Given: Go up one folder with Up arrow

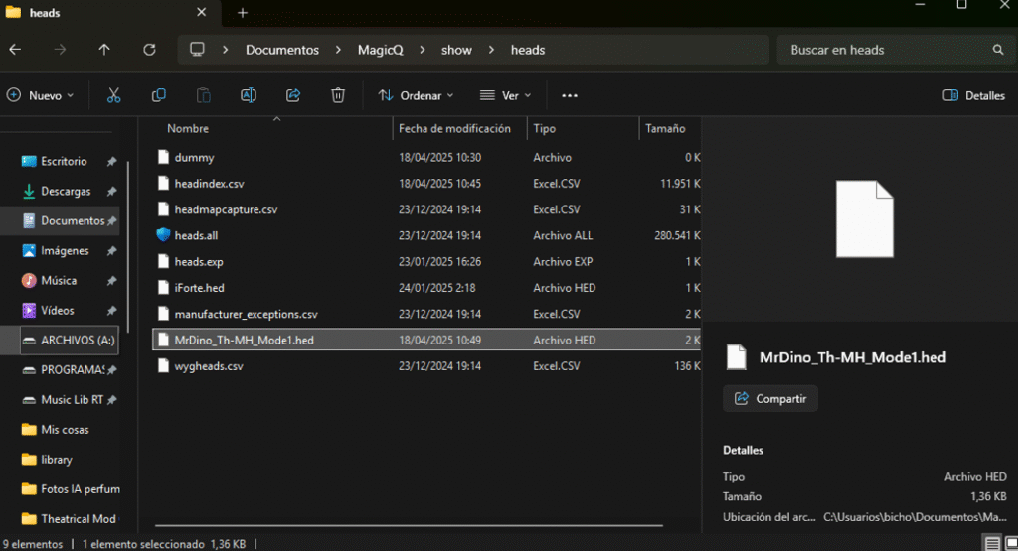Looking at the screenshot, I should pos(104,50).
